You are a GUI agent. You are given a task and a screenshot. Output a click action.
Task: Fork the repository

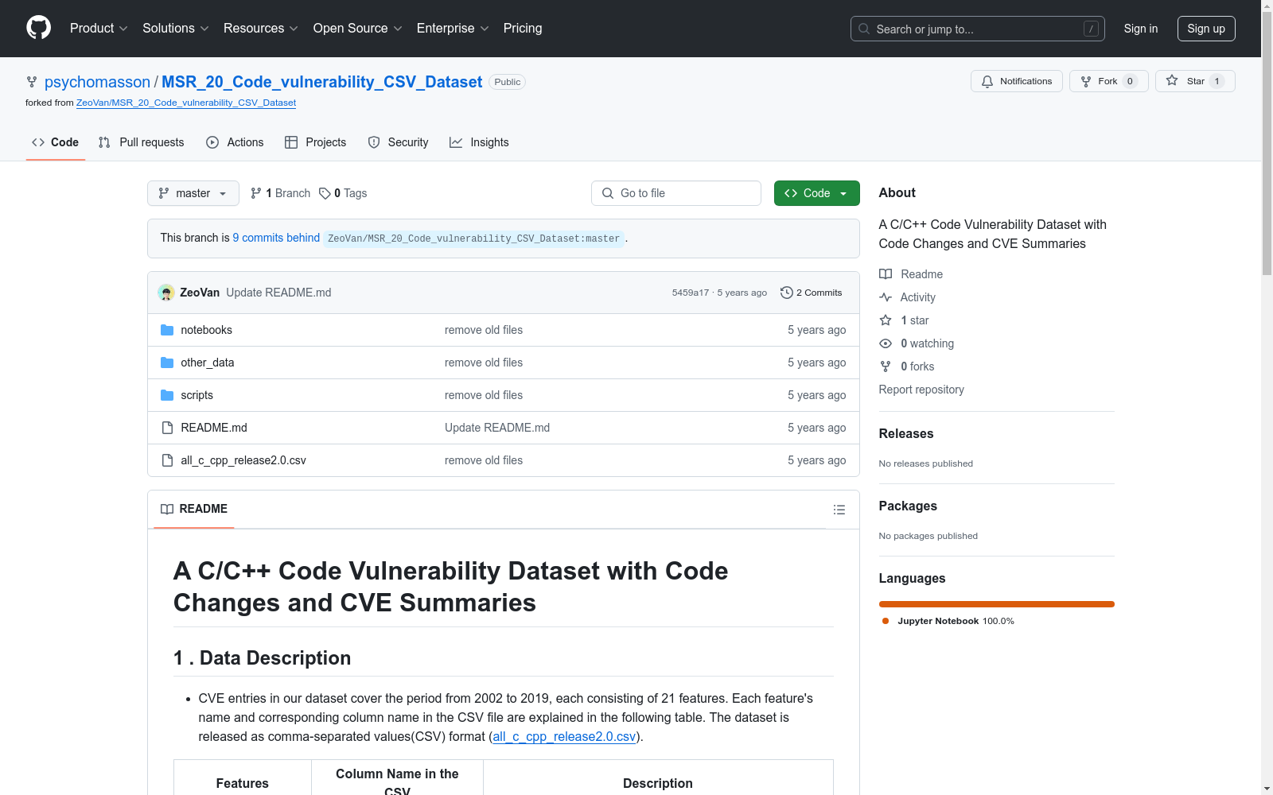click(1106, 80)
